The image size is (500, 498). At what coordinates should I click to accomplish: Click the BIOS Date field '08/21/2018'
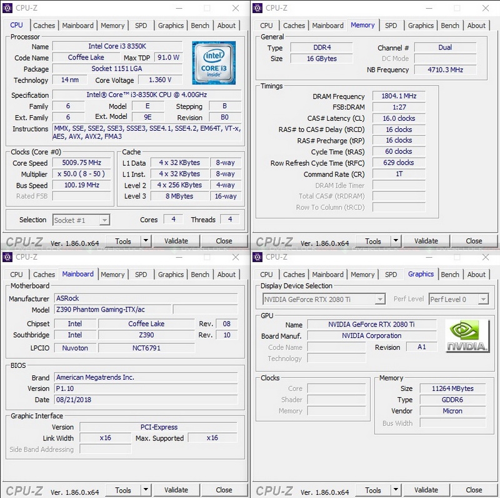(146, 400)
